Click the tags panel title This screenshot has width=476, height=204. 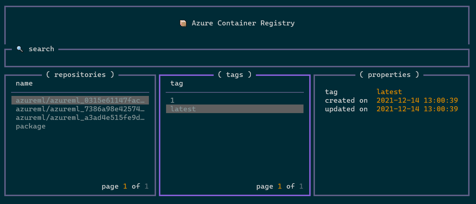pos(235,74)
